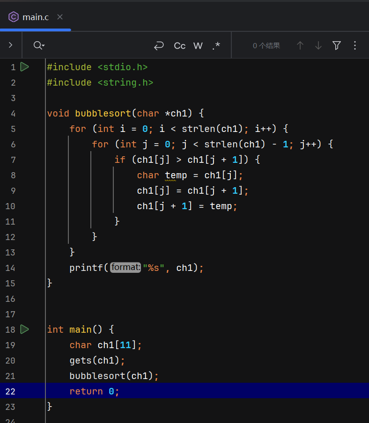Go to previous occurrence with up arrow

coord(300,45)
